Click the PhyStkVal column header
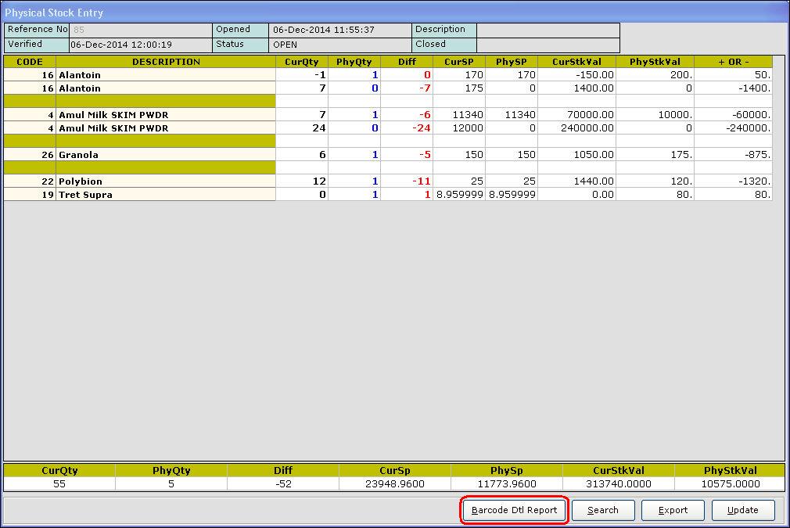Screen dimensions: 790x528 tap(655, 62)
